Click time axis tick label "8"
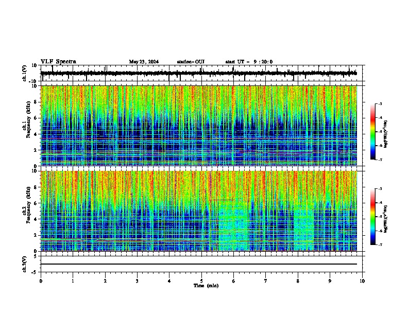Screen dimensions: 408x315 coord(298,281)
